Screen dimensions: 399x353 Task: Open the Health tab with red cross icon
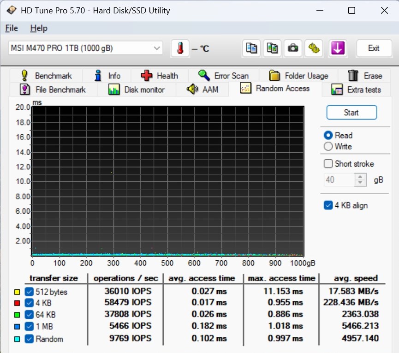tap(160, 76)
